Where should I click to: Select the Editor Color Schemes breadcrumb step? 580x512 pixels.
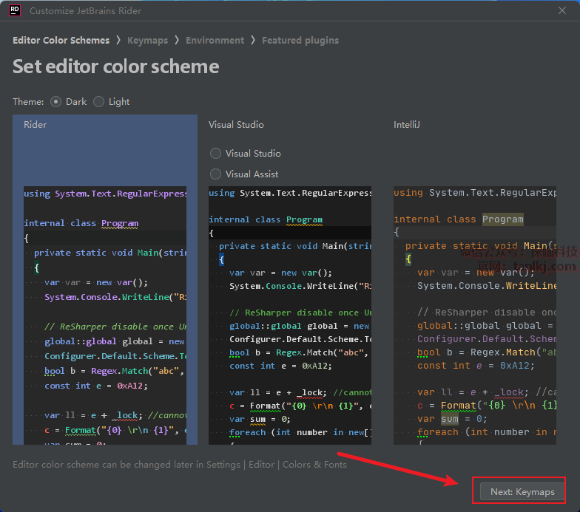pyautogui.click(x=61, y=41)
